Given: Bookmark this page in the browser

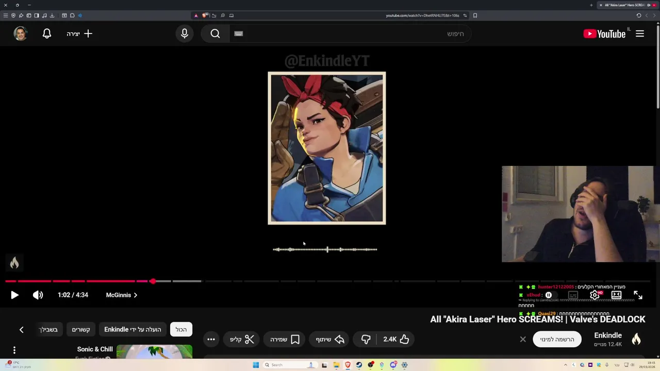Looking at the screenshot, I should (x=475, y=15).
